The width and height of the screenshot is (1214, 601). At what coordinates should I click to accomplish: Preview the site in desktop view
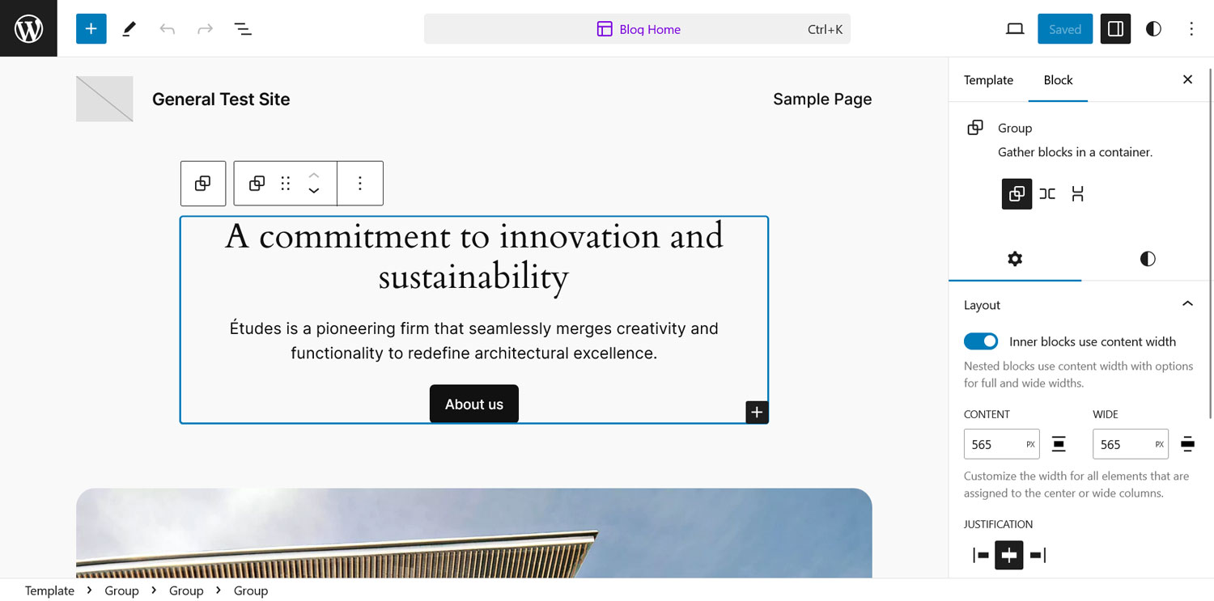[x=1015, y=28]
